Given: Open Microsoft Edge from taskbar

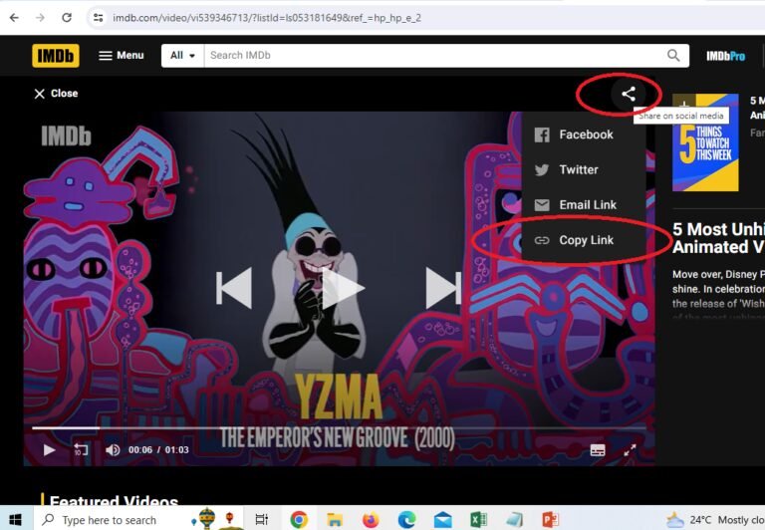Looking at the screenshot, I should pyautogui.click(x=406, y=520).
